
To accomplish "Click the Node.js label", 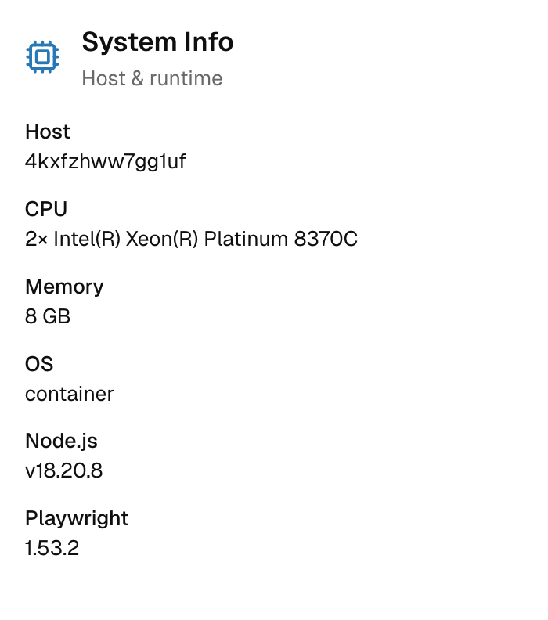I will [61, 441].
